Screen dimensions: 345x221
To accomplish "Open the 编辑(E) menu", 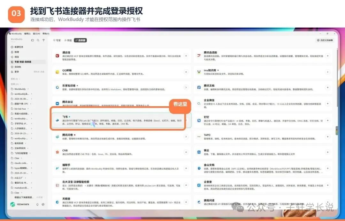I will tap(27, 33).
